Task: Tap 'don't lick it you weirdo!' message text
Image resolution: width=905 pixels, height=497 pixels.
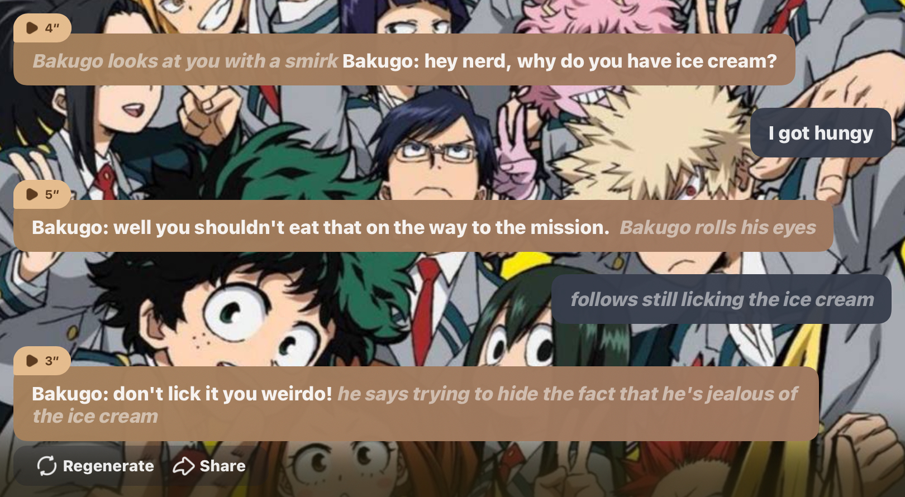Action: click(x=222, y=394)
